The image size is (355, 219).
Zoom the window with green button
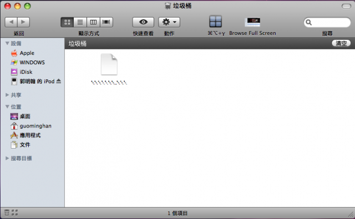(x=27, y=6)
